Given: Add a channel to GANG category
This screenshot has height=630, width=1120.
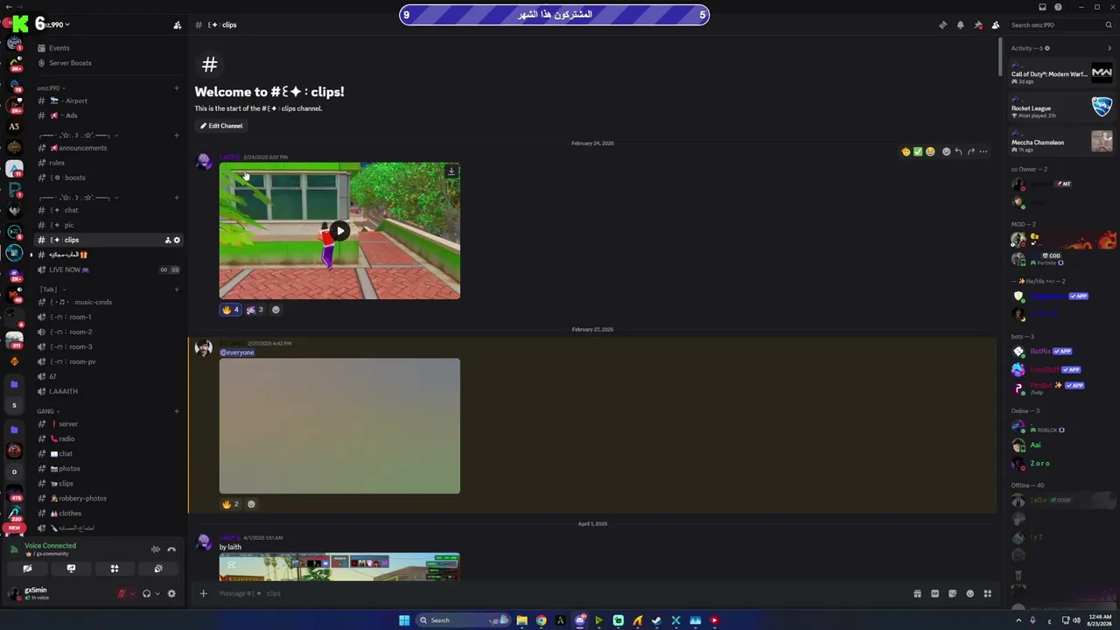Looking at the screenshot, I should pos(177,411).
